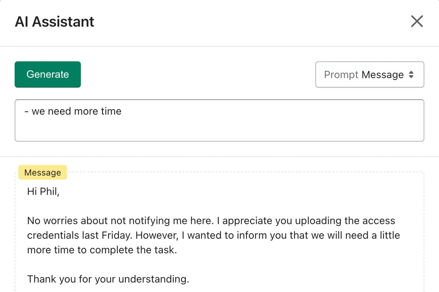The image size is (439, 292).
Task: Click the "Hi Phil," greeting line
Action: point(43,192)
